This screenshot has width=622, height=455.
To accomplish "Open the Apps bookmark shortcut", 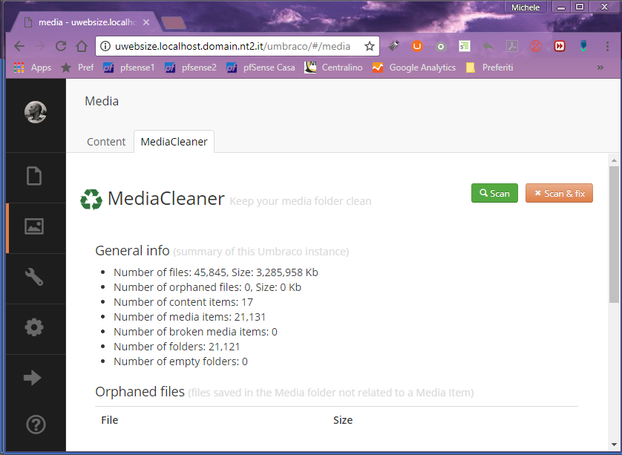I will (33, 68).
